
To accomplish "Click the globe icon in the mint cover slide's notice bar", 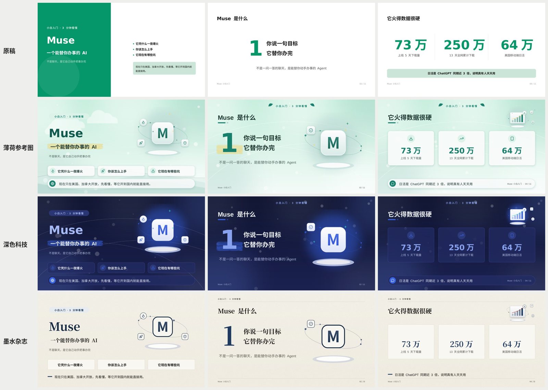I will 52,184.
